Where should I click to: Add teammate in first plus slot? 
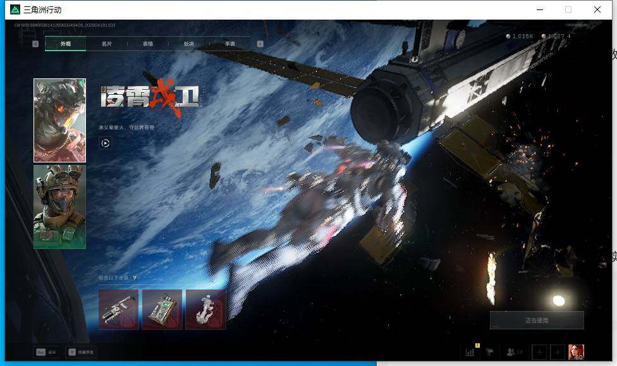pyautogui.click(x=539, y=352)
